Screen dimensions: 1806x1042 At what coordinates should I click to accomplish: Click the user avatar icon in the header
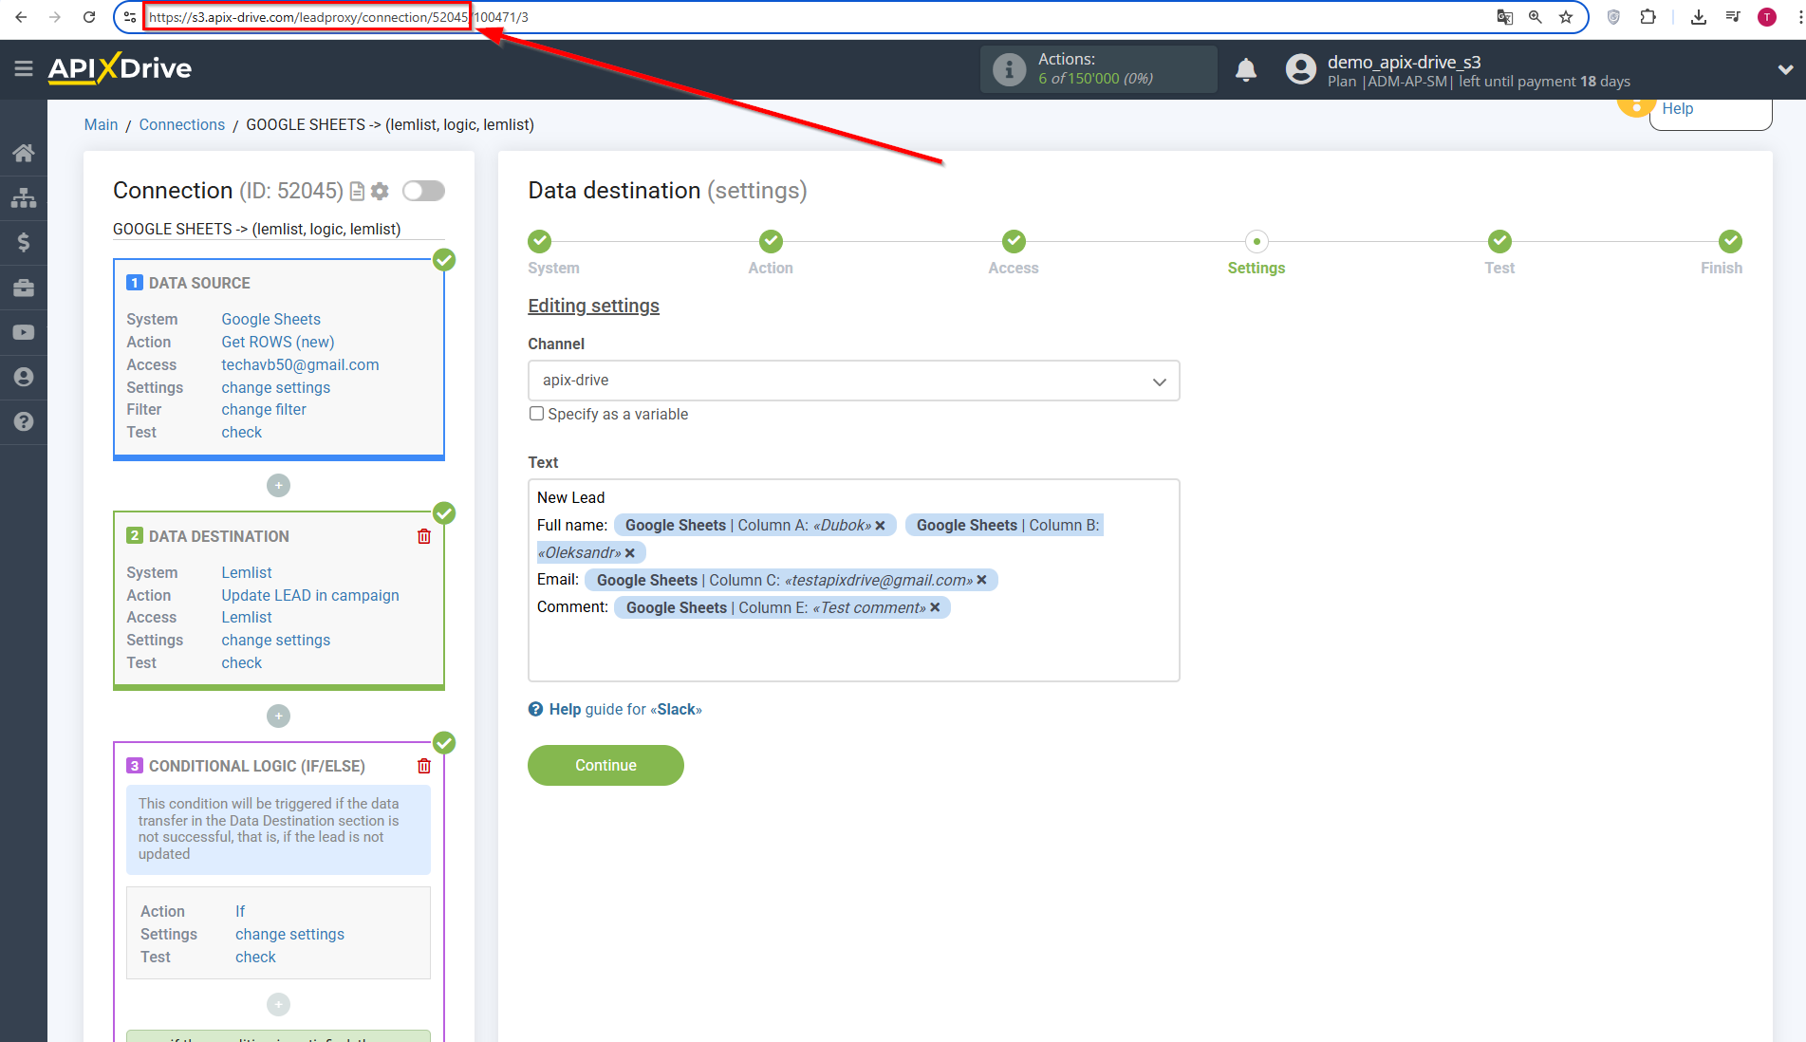[x=1300, y=69]
